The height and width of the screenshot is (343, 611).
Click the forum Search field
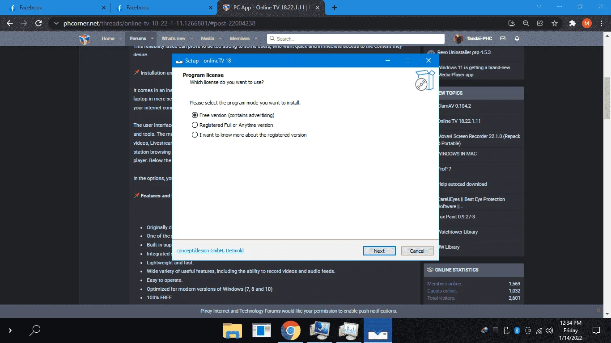pos(356,39)
